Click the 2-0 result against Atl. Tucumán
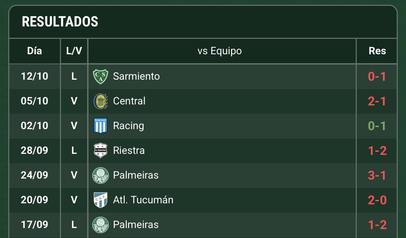This screenshot has width=406, height=238. (x=377, y=200)
